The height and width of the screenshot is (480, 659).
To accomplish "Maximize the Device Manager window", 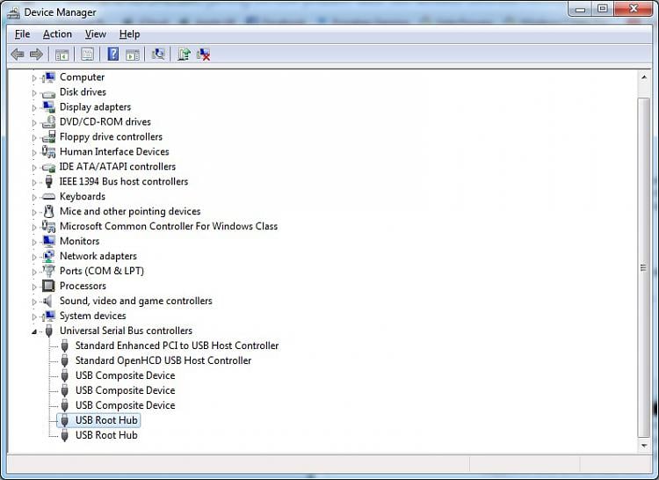I will click(x=603, y=10).
